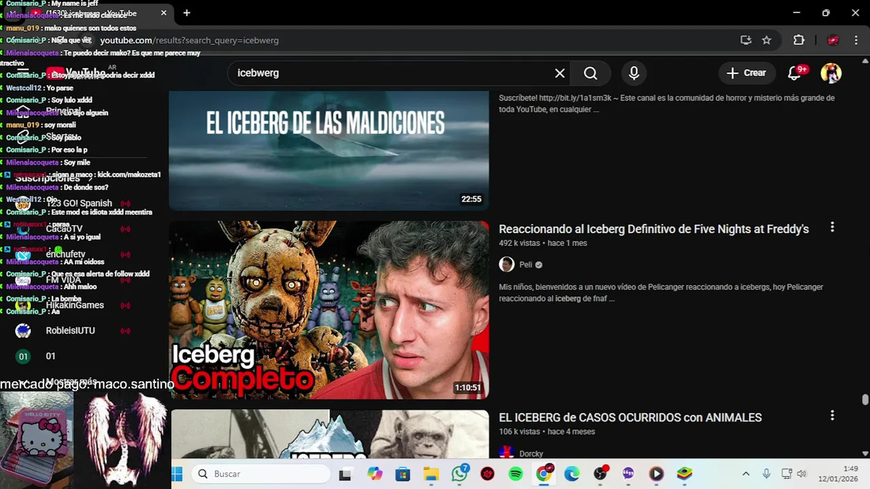Open RobleisIUTU subscription in sidebar
The height and width of the screenshot is (489, 870).
70,331
